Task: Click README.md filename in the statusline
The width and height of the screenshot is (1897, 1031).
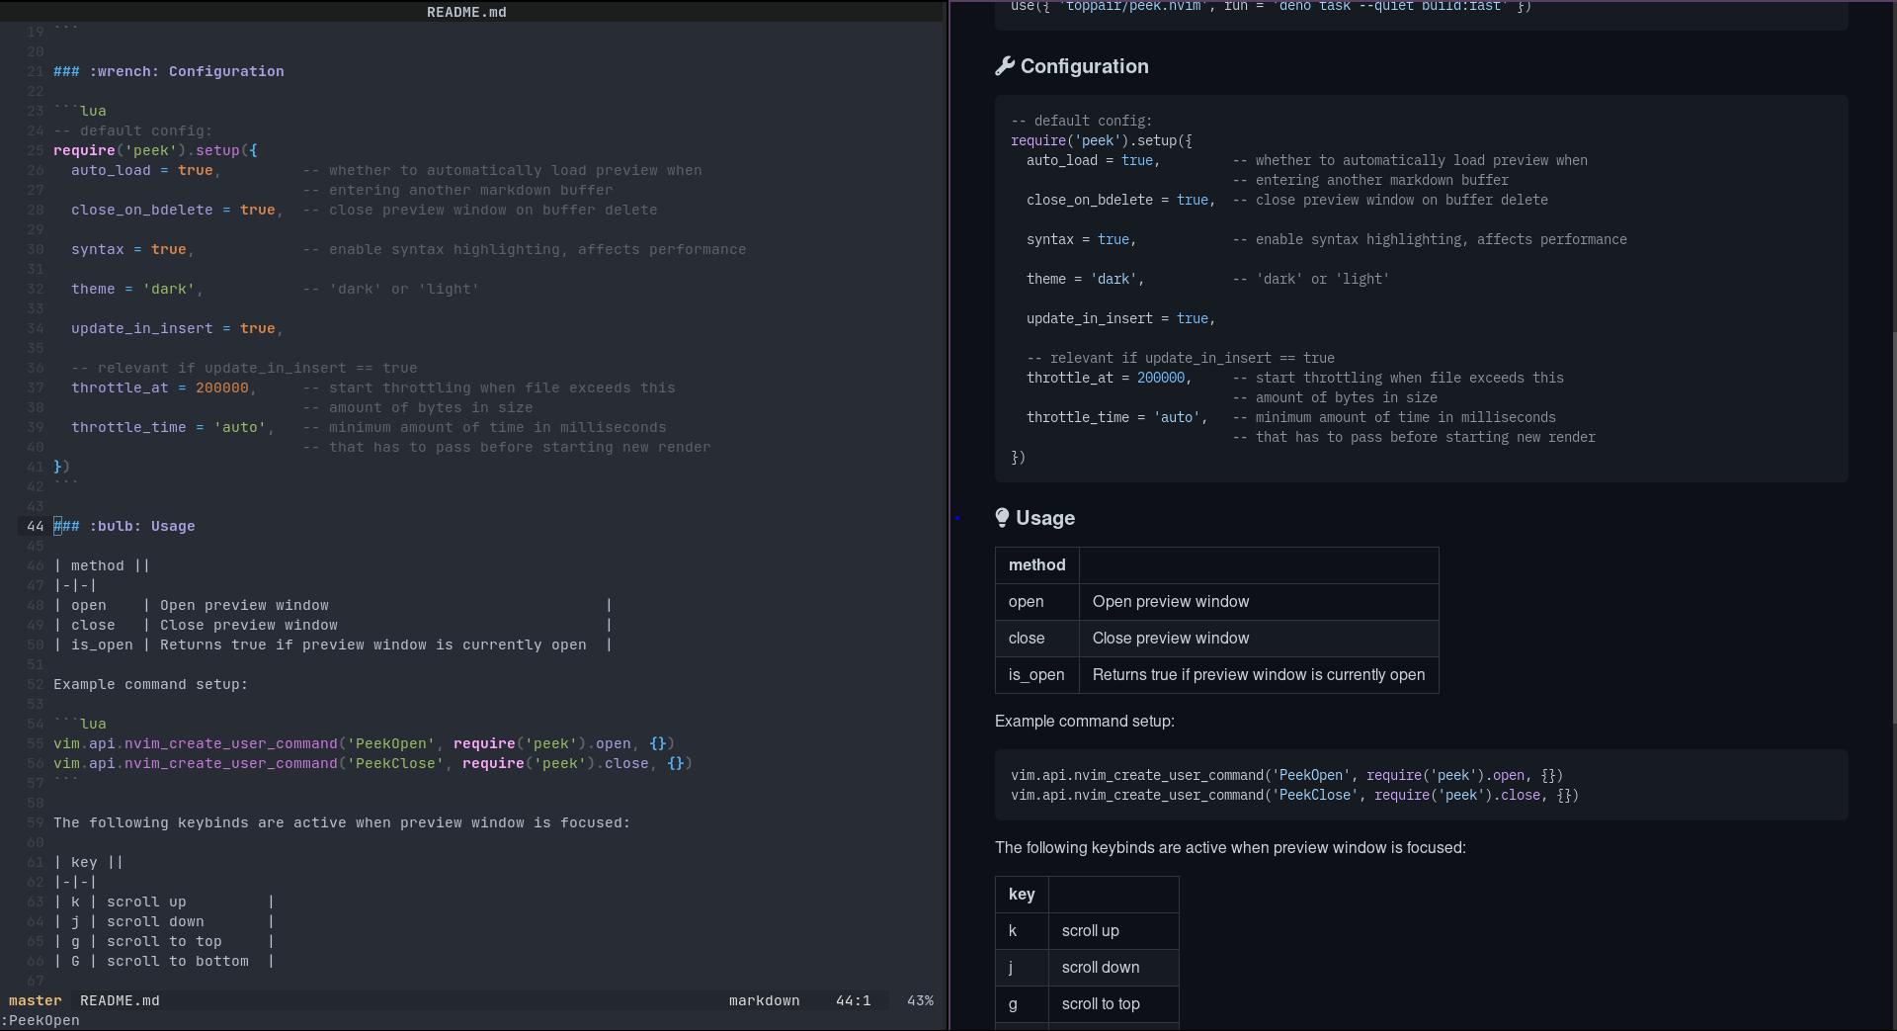Action: point(120,1000)
